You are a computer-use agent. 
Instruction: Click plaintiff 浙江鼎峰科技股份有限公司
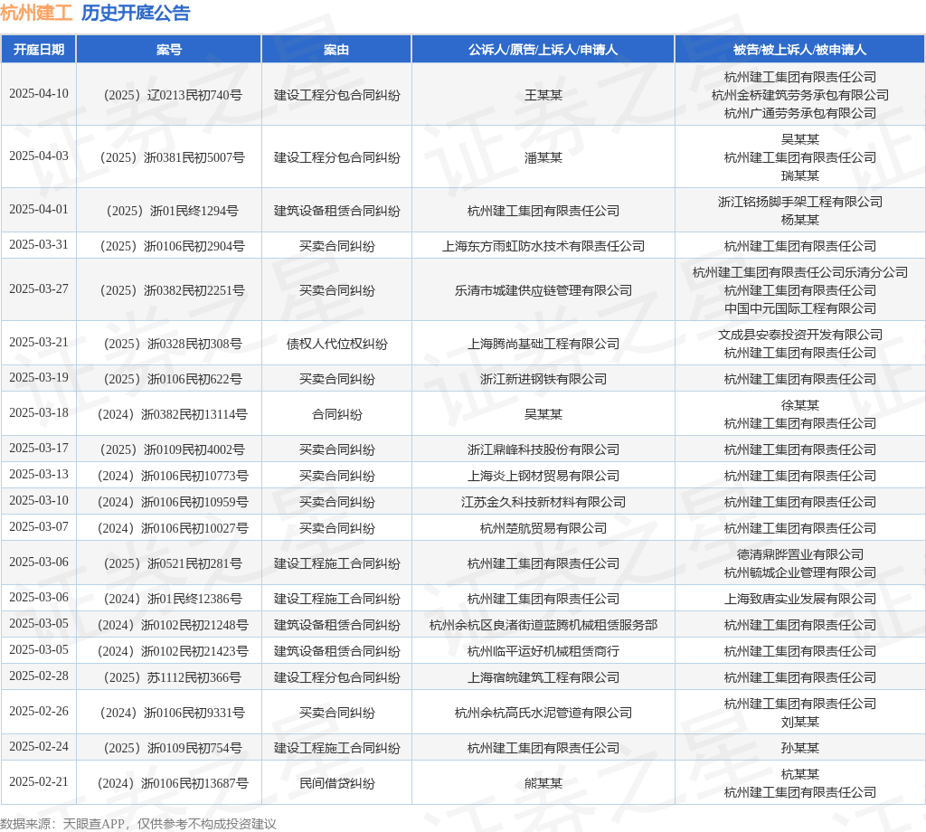543,450
